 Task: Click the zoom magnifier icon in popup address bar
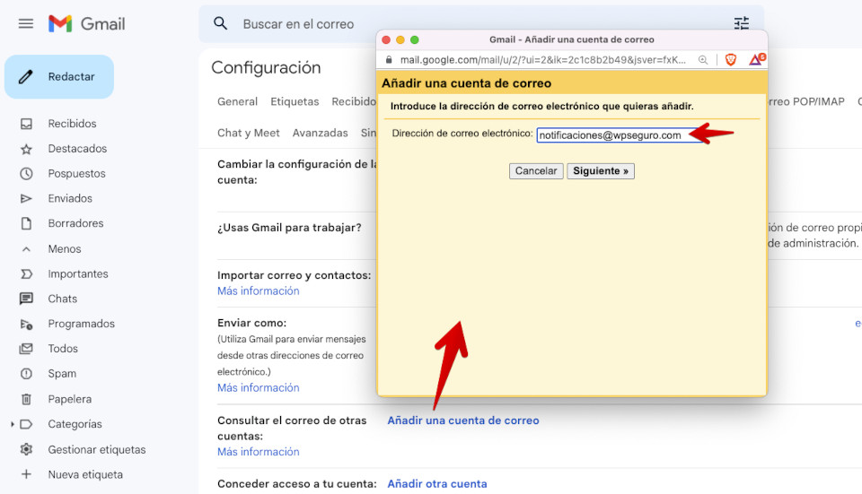tap(703, 60)
